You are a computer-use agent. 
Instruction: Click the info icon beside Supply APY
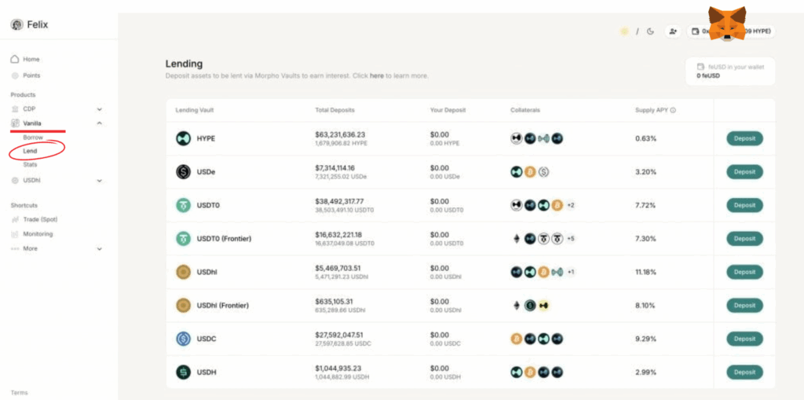[673, 111]
